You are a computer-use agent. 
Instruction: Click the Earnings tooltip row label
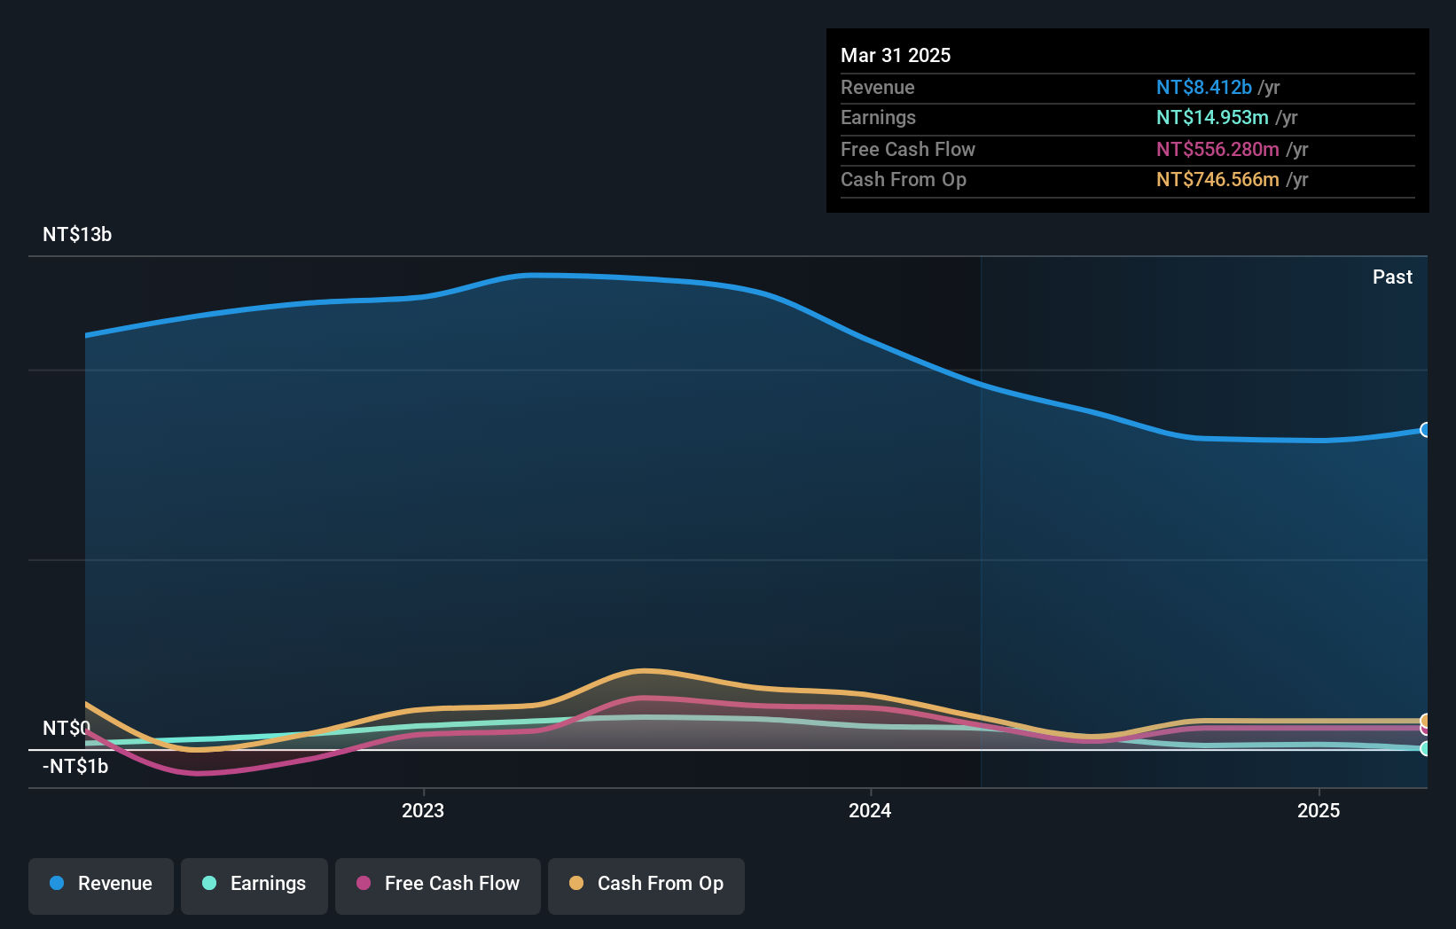[878, 117]
